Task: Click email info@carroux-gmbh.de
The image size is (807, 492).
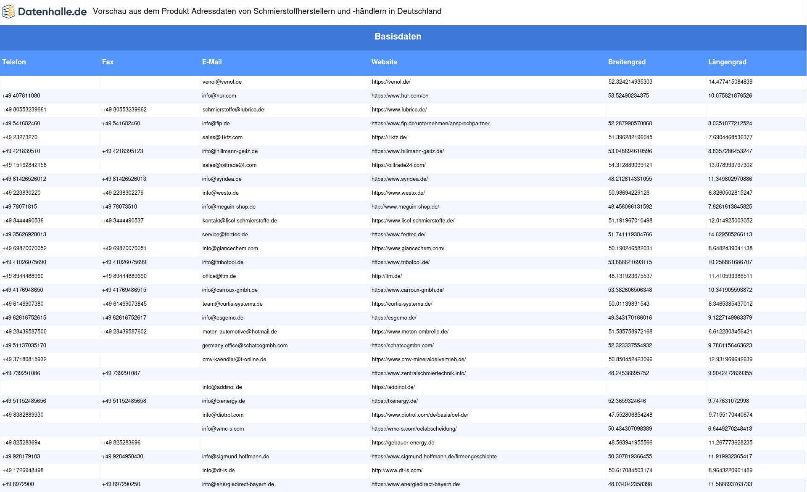Action: tap(230, 290)
